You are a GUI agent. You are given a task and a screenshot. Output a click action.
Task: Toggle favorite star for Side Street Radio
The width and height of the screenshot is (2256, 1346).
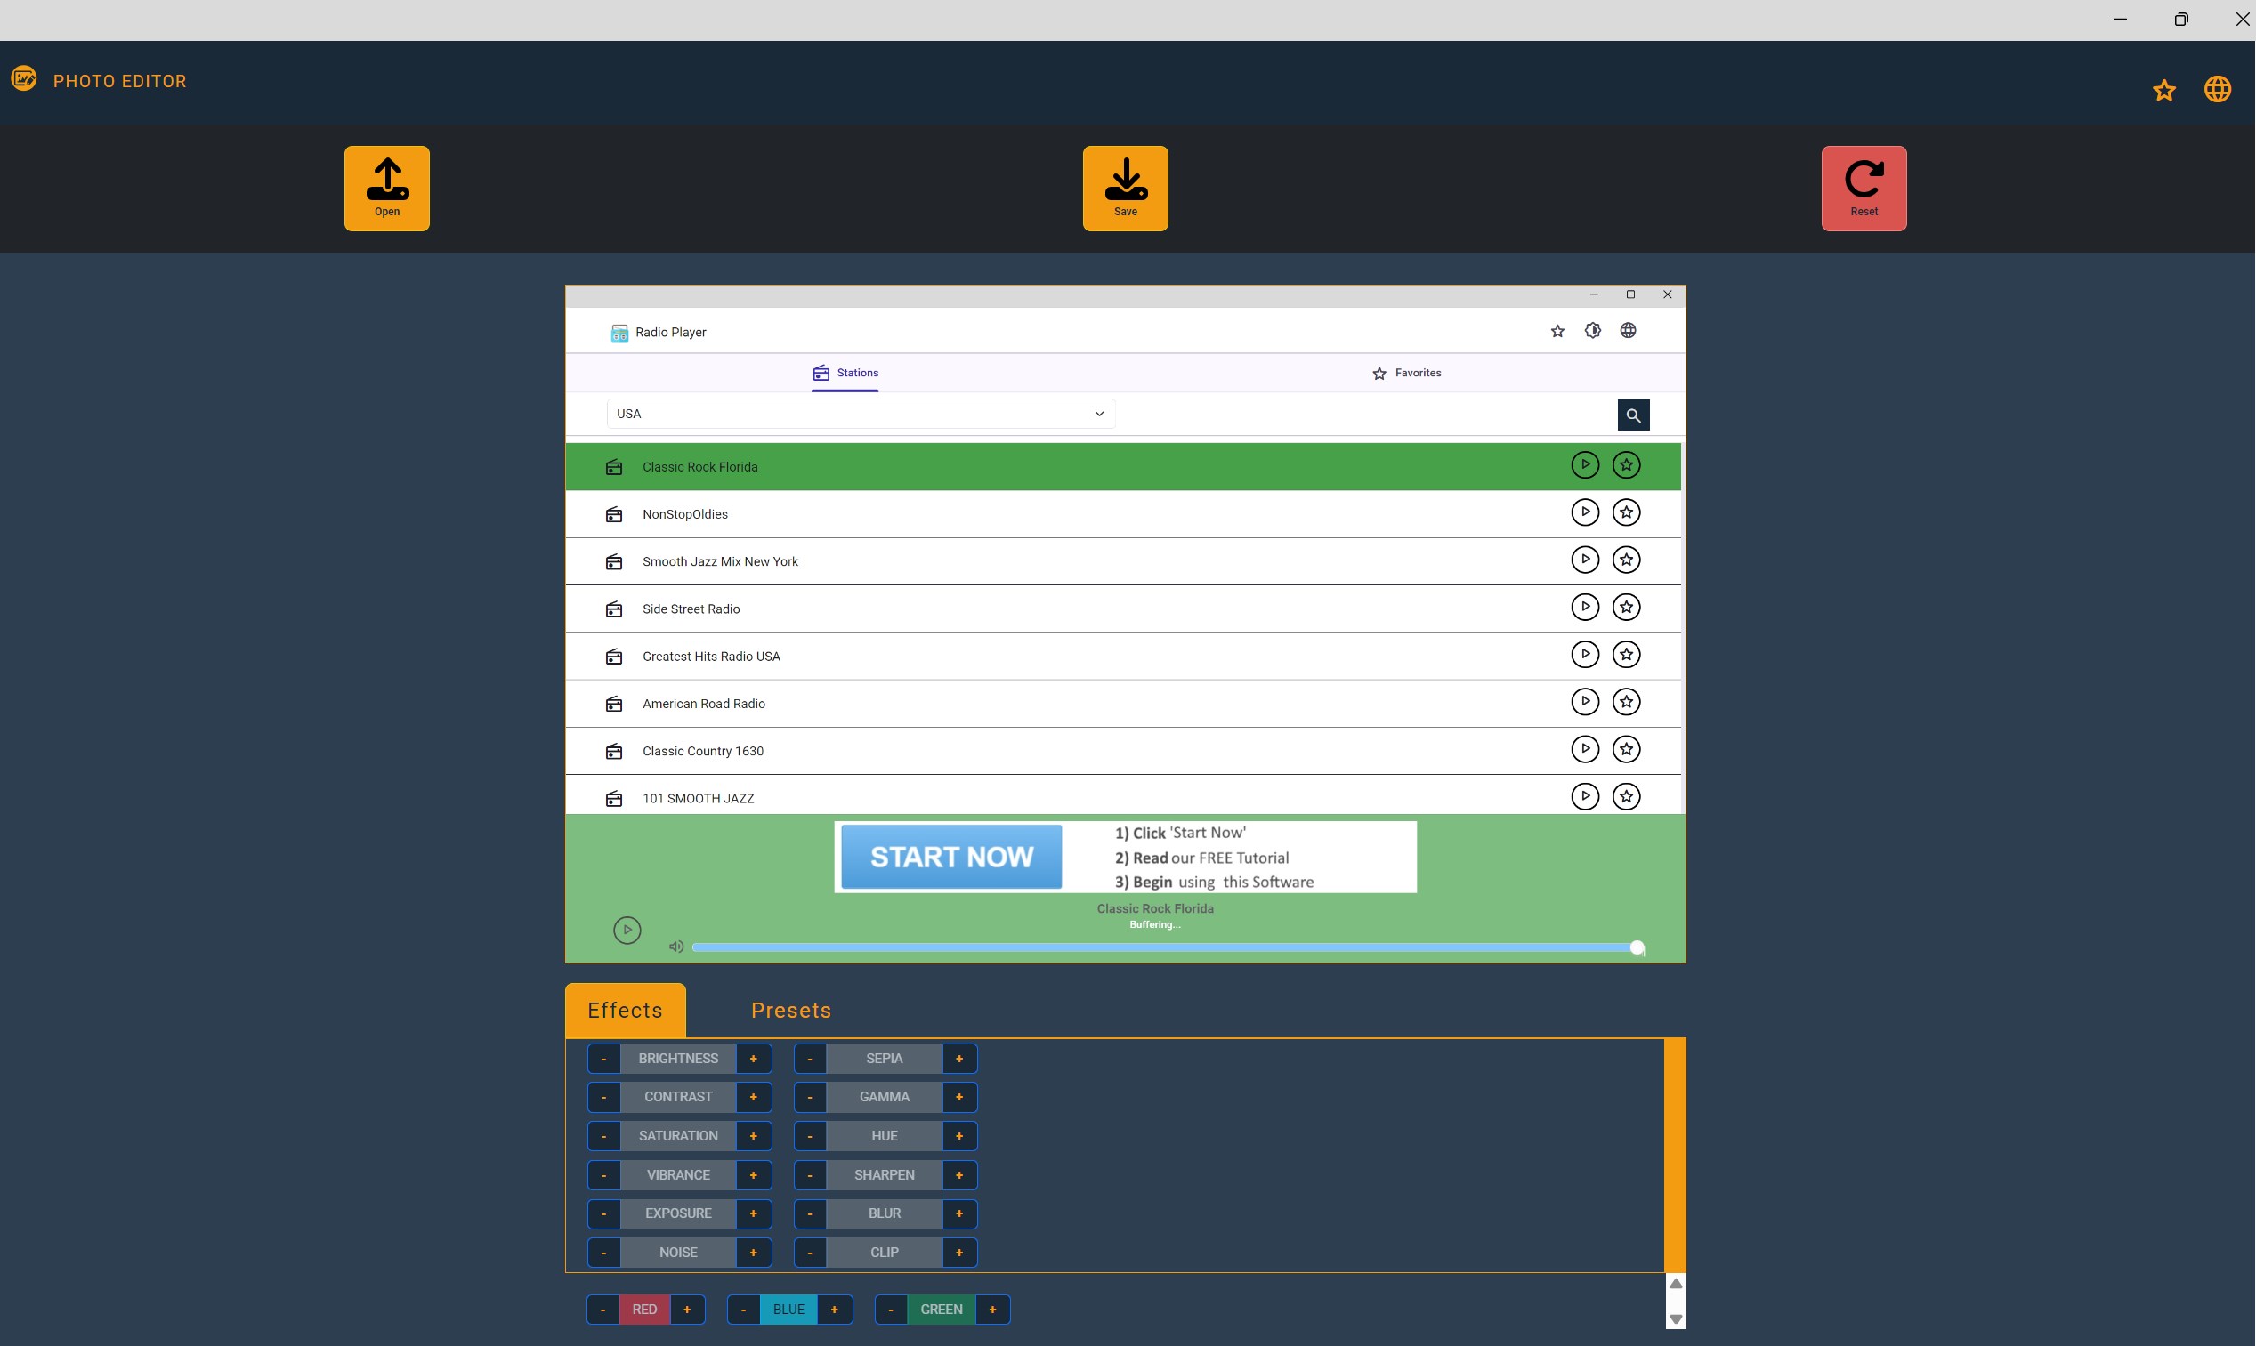1626,607
